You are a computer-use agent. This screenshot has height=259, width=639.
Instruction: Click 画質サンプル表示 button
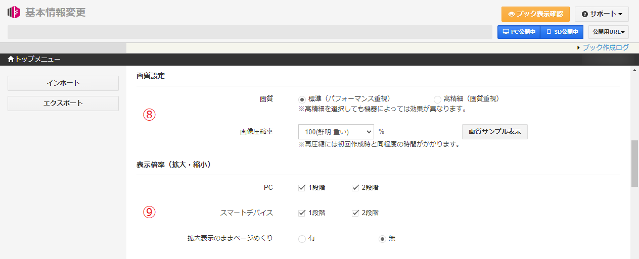(x=494, y=132)
